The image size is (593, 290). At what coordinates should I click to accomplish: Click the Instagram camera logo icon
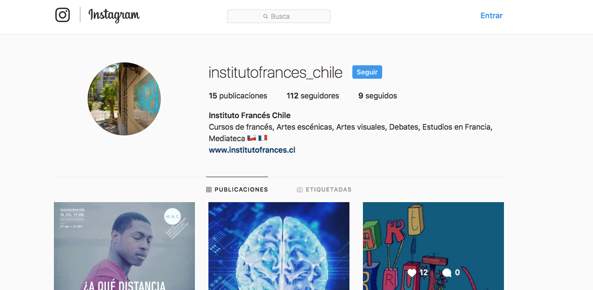[63, 15]
